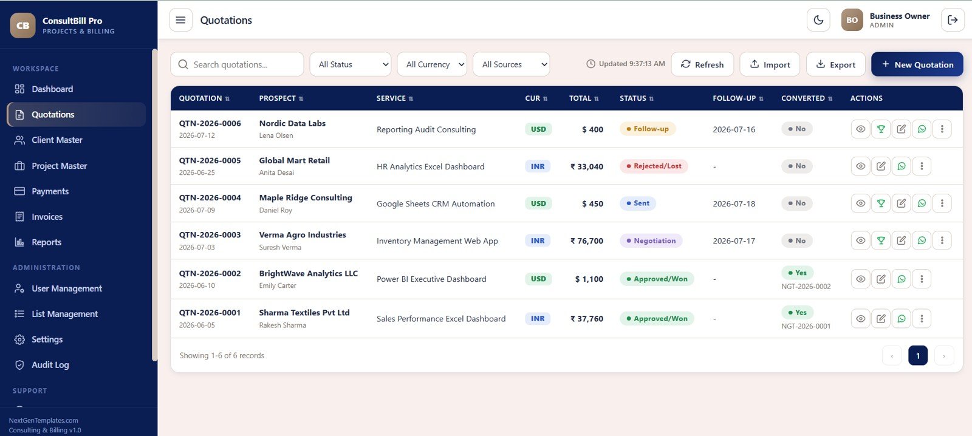Edit the Verma Agro Industries quotation
The width and height of the screenshot is (972, 436).
pyautogui.click(x=902, y=240)
